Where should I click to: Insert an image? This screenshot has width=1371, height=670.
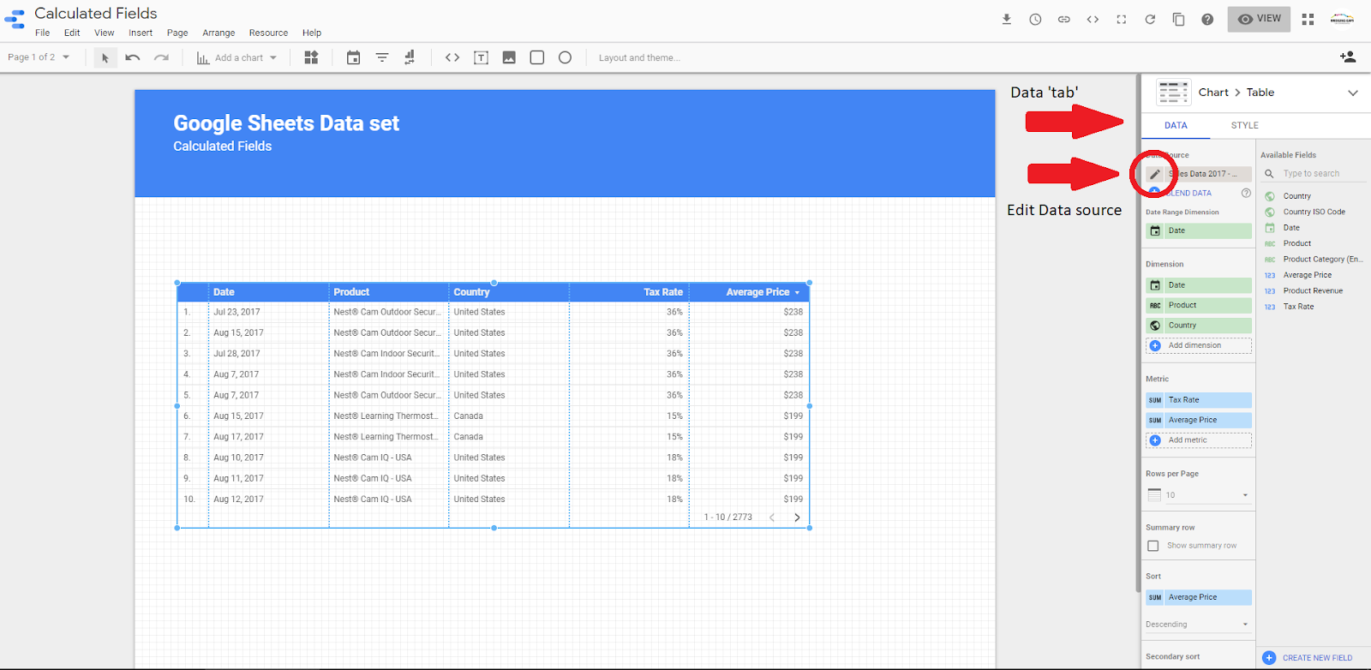tap(509, 57)
